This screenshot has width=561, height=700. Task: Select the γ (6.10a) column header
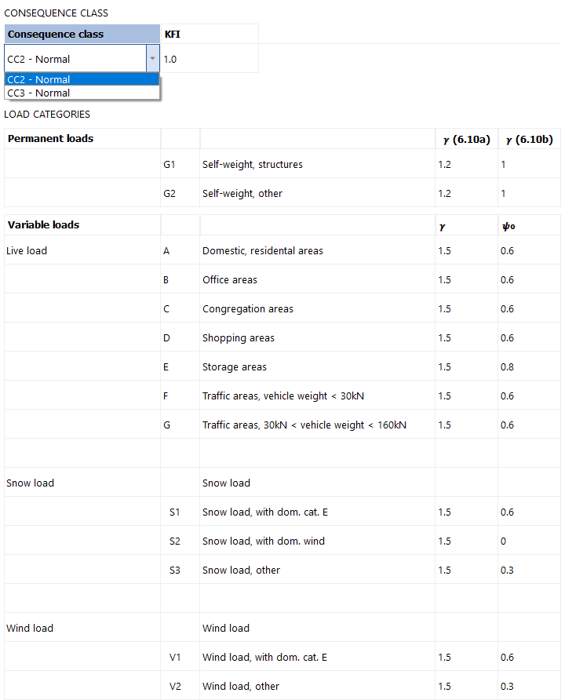466,139
